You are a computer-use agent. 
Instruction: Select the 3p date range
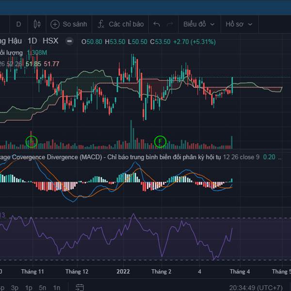coord(15,288)
